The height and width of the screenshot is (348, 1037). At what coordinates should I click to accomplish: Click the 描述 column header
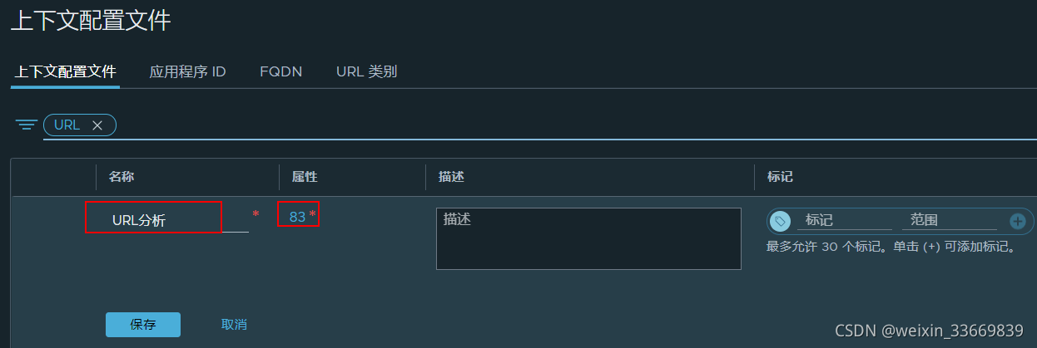click(451, 177)
